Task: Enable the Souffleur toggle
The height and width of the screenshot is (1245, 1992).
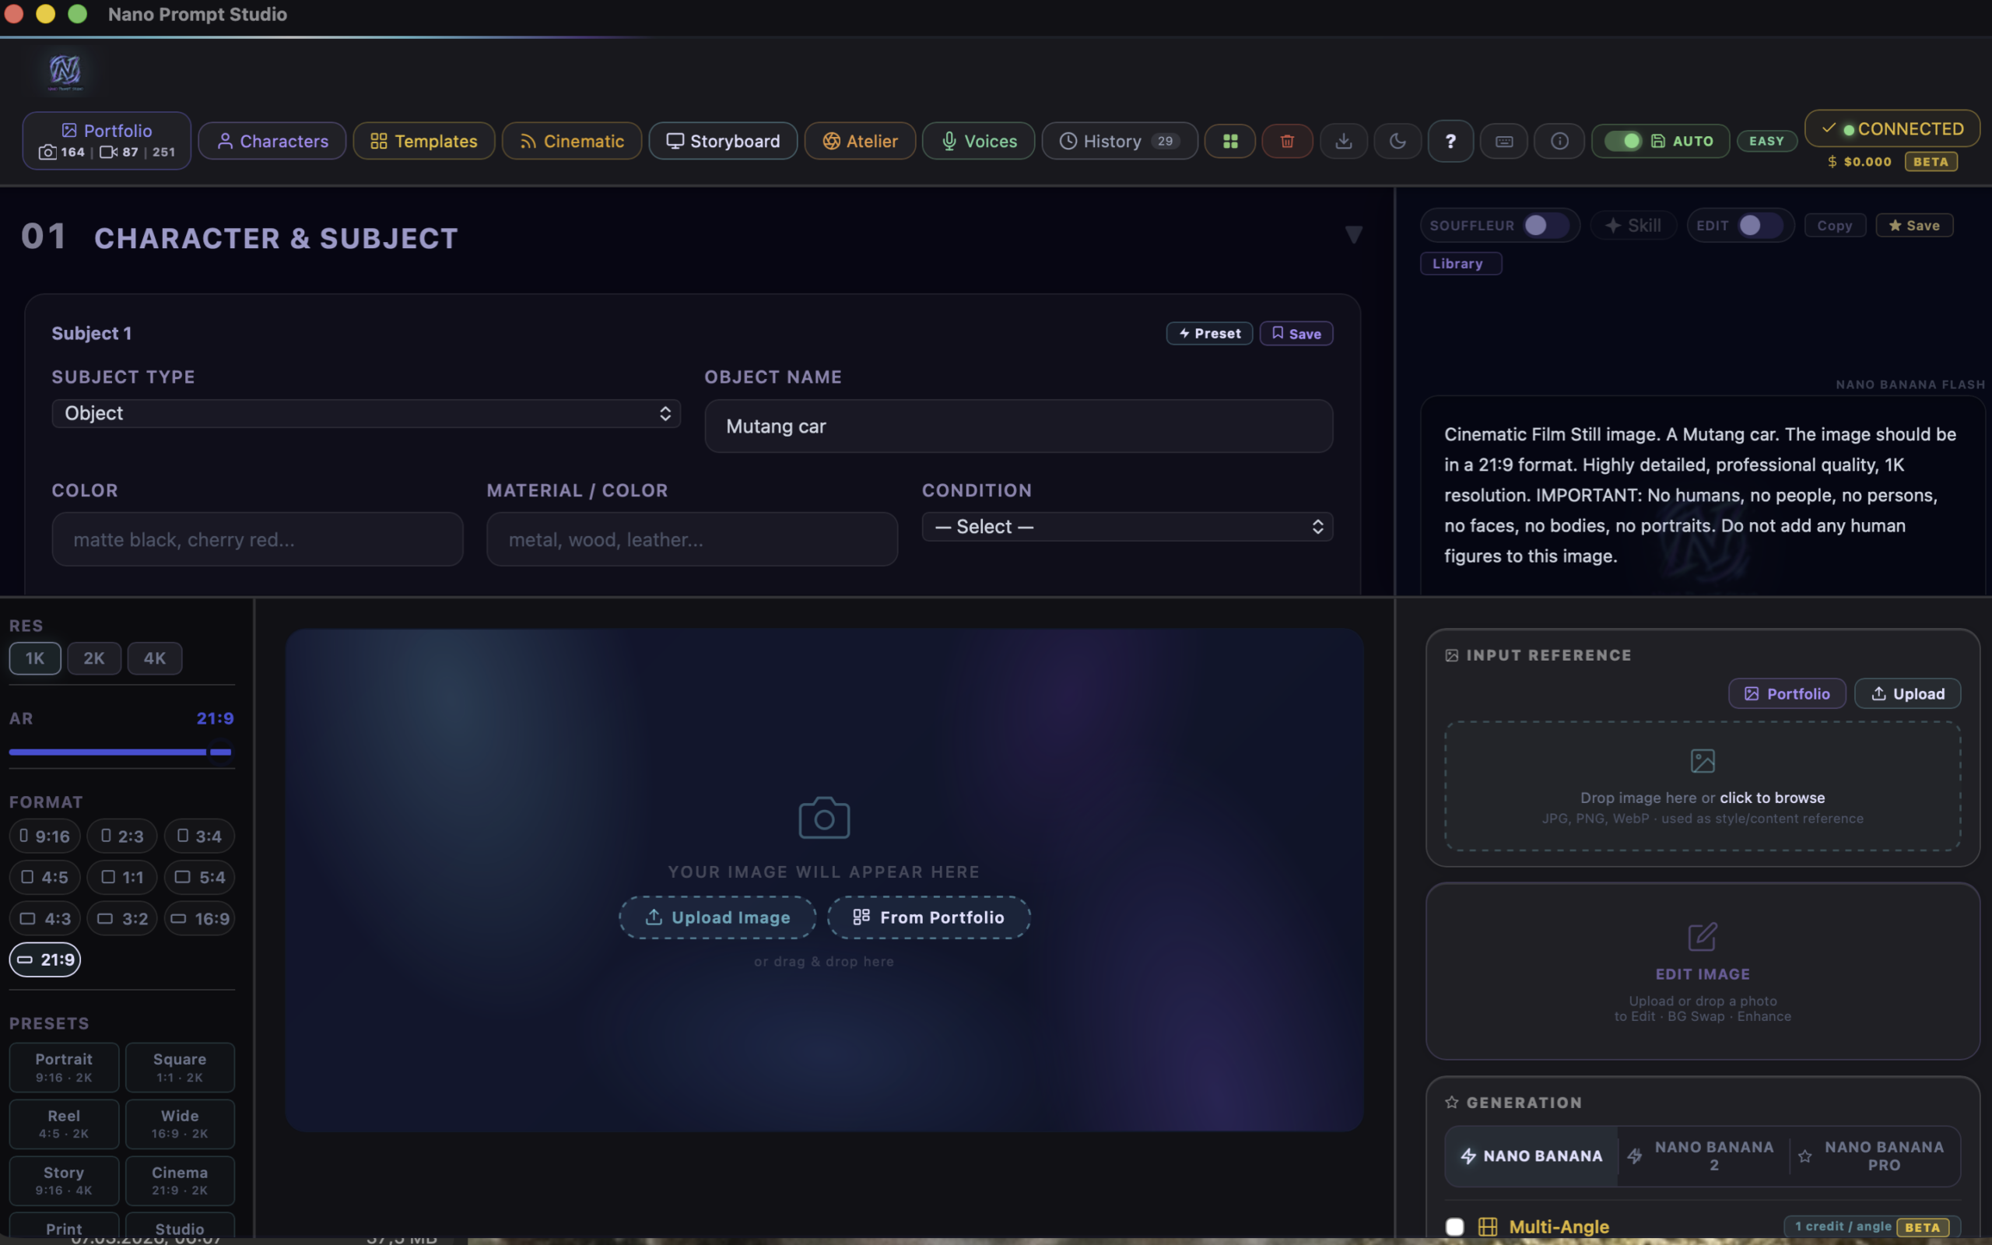Action: 1545,226
